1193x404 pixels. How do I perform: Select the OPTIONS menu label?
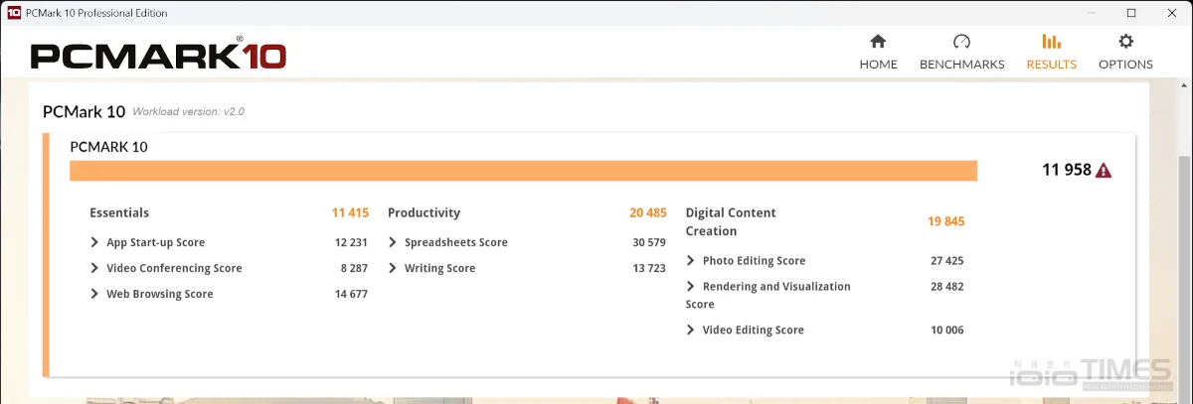click(x=1125, y=65)
